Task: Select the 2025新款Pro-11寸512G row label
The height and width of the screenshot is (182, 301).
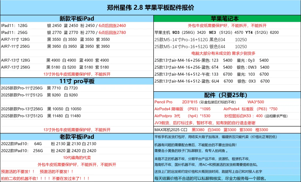Action: click(22, 95)
